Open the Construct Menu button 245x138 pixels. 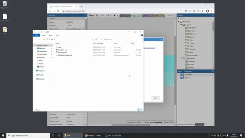(x=91, y=15)
